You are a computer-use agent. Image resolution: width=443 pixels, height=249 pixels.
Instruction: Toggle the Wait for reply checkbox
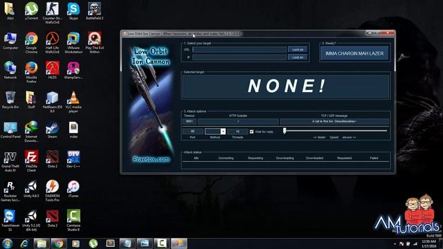pos(251,131)
